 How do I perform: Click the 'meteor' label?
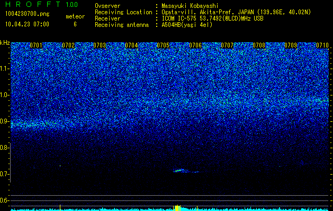(75, 16)
